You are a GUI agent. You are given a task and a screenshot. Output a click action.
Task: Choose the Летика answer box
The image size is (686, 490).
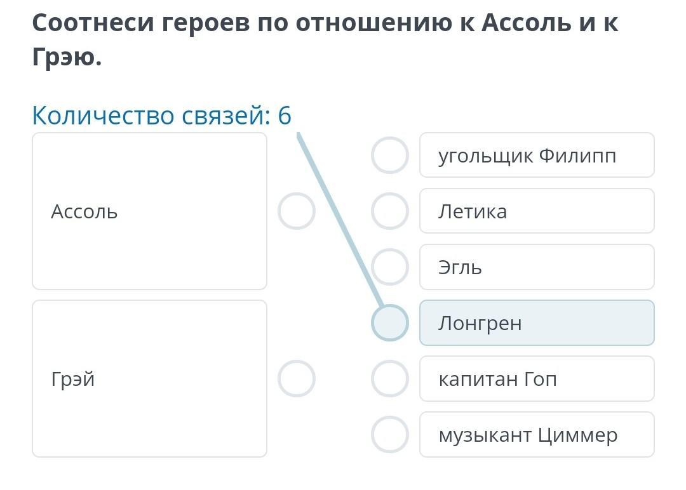(537, 211)
